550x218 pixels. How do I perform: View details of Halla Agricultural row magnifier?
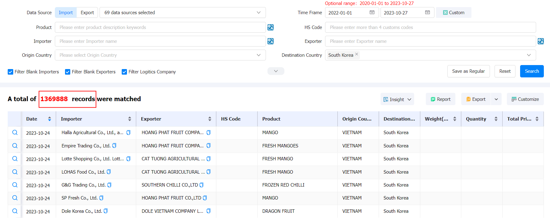pos(15,133)
